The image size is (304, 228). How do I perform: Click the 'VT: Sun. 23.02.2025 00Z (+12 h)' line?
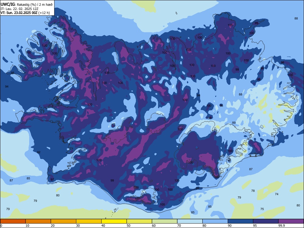coord(25,13)
